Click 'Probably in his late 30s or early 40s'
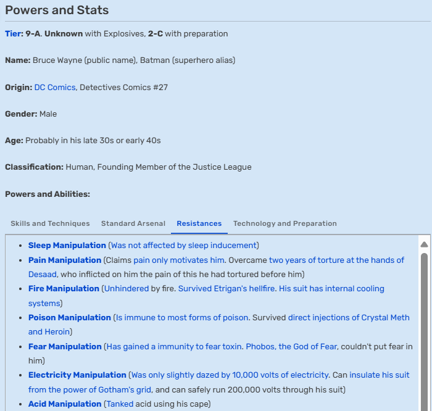 pyautogui.click(x=93, y=141)
